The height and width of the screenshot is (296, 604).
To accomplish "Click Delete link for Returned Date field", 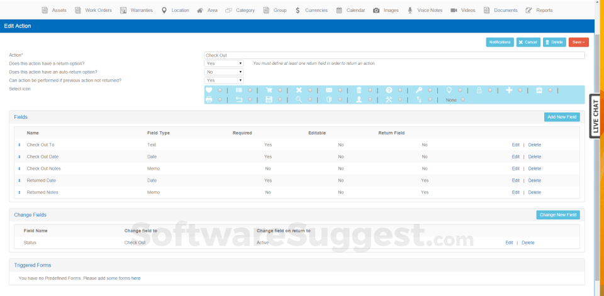I will pyautogui.click(x=534, y=180).
